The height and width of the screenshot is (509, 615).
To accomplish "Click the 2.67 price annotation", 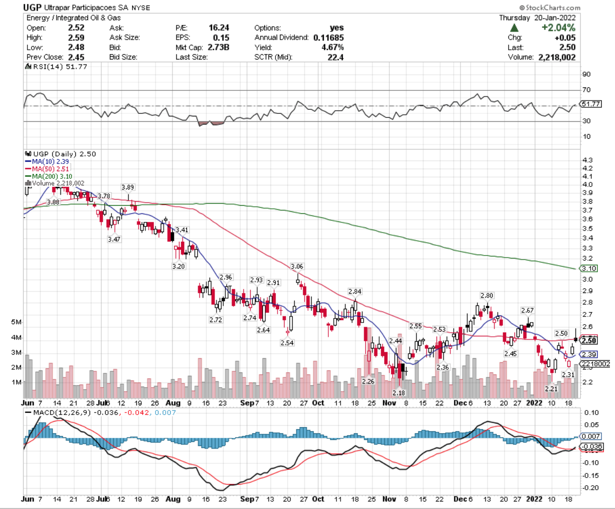I will [x=527, y=310].
